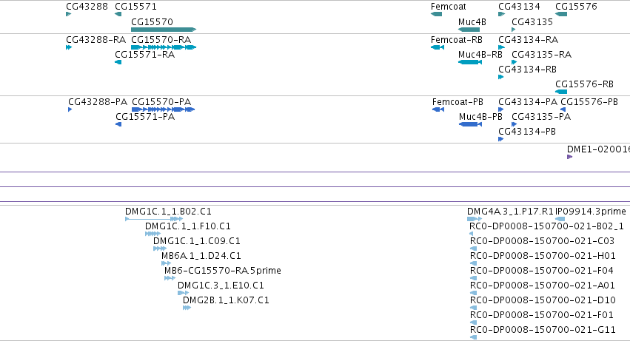Click the Femcoat-PB protein label
The width and height of the screenshot is (630, 341).
458,102
